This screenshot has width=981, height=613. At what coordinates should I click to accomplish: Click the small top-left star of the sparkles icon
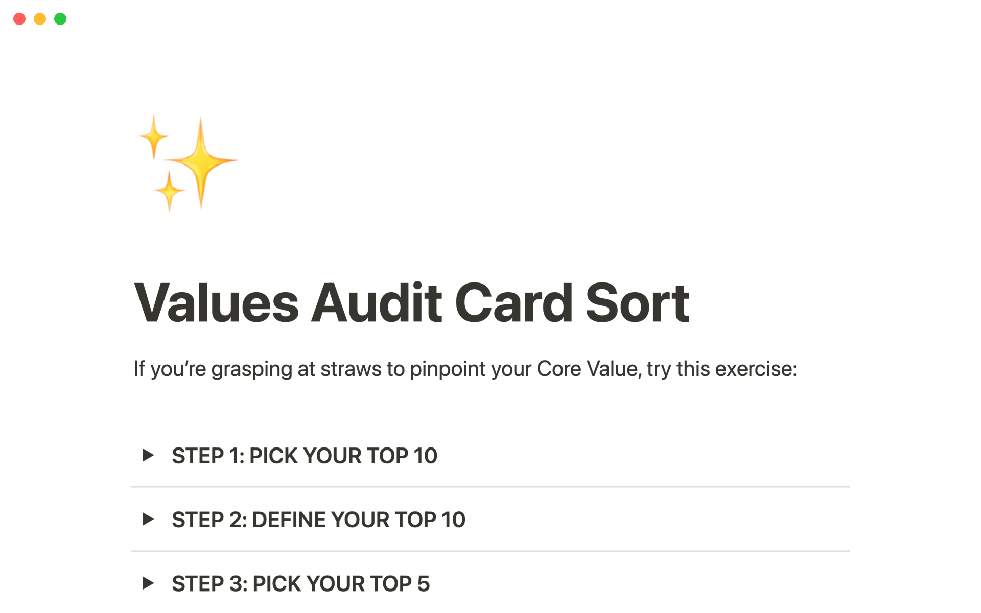coord(154,137)
